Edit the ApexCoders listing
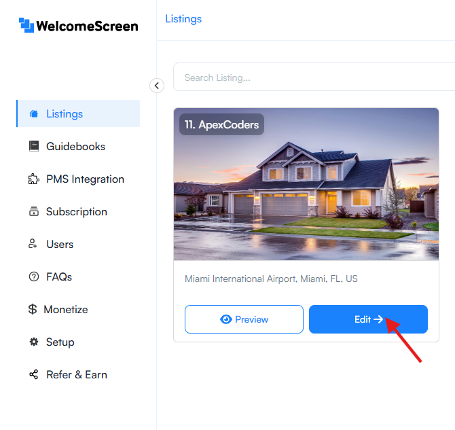 pyautogui.click(x=368, y=319)
